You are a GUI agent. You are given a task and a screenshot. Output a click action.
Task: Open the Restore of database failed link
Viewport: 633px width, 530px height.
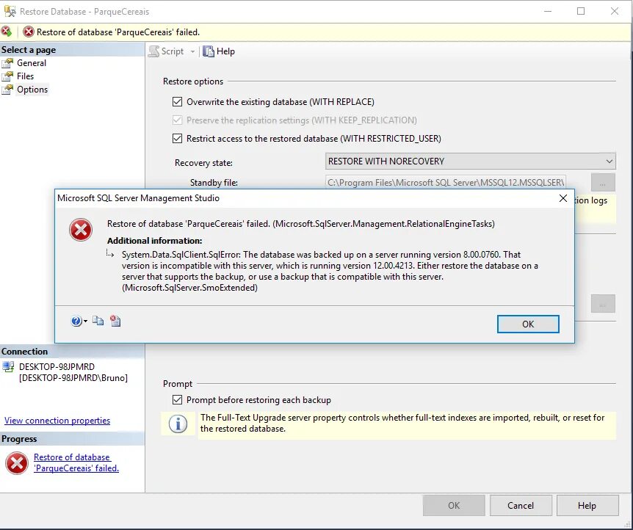point(76,462)
